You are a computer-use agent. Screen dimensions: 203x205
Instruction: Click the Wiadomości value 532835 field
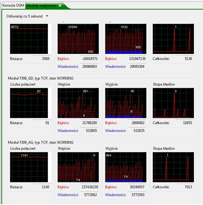click(137, 131)
